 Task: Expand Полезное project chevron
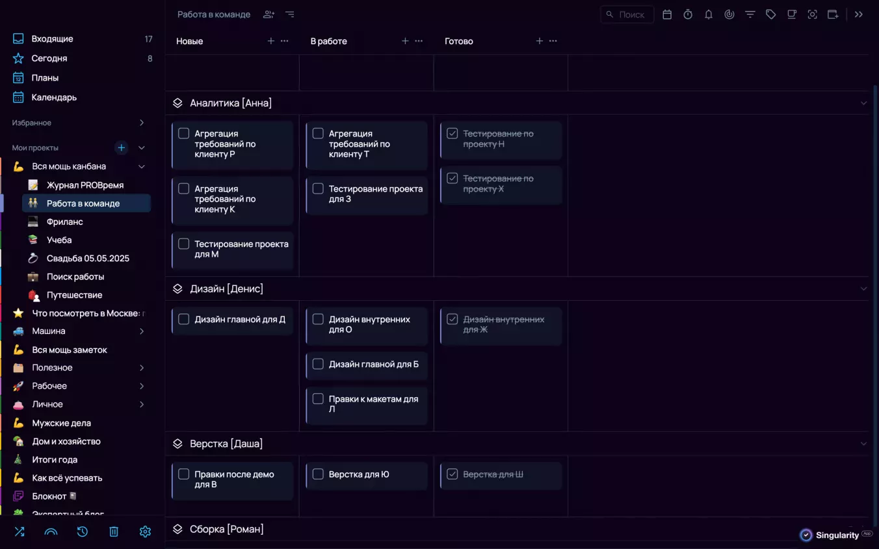tap(142, 368)
